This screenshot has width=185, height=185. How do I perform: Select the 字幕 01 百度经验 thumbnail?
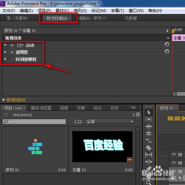(x=102, y=147)
